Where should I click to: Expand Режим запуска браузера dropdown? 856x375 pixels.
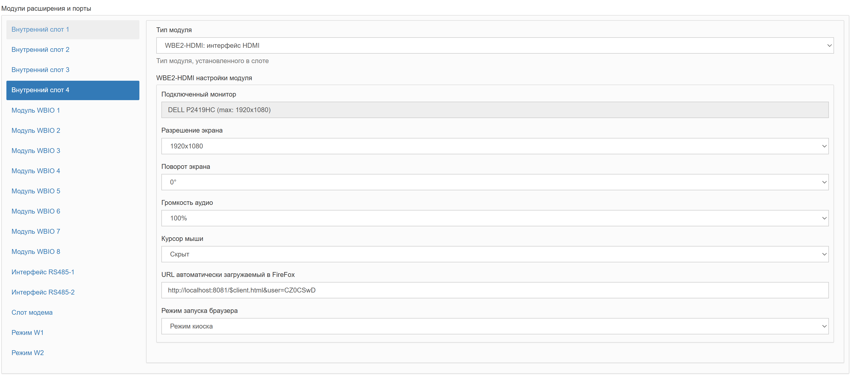(494, 326)
